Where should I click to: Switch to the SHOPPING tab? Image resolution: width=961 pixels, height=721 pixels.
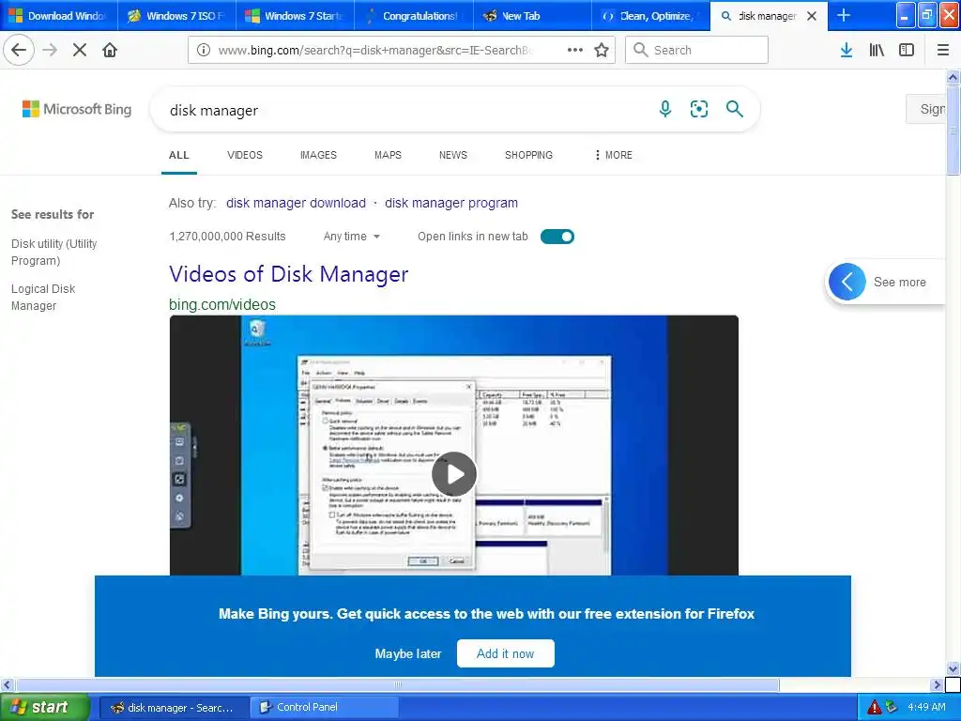point(528,155)
